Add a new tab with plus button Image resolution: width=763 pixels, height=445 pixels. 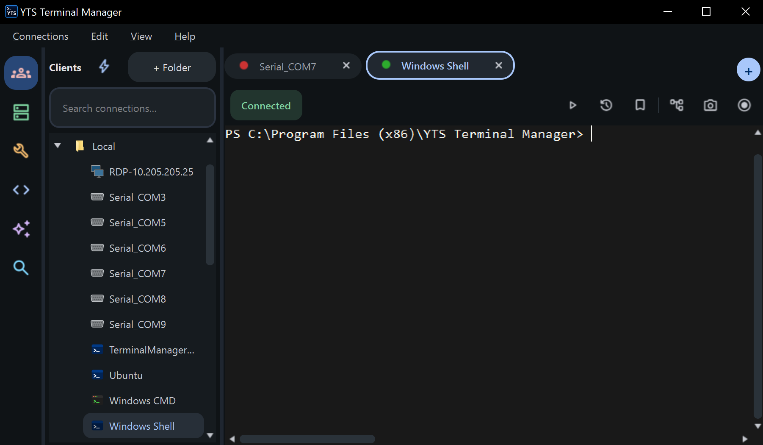tap(748, 70)
